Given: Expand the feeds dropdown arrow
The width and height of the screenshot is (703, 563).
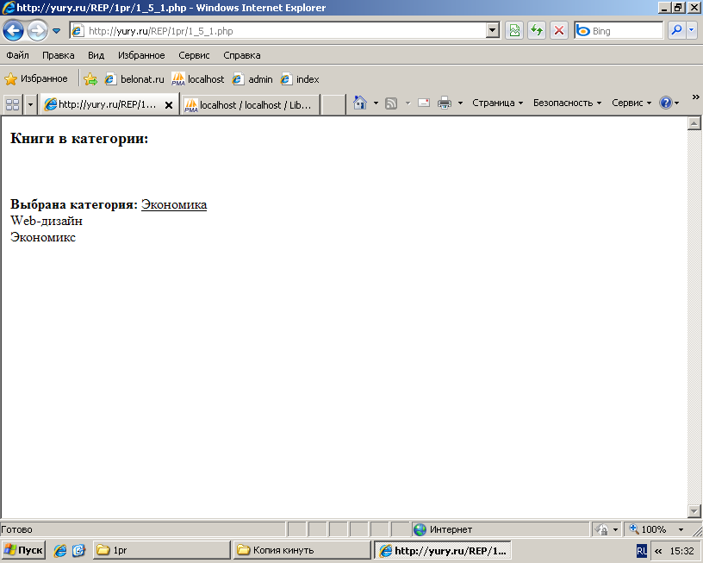Looking at the screenshot, I should click(407, 103).
